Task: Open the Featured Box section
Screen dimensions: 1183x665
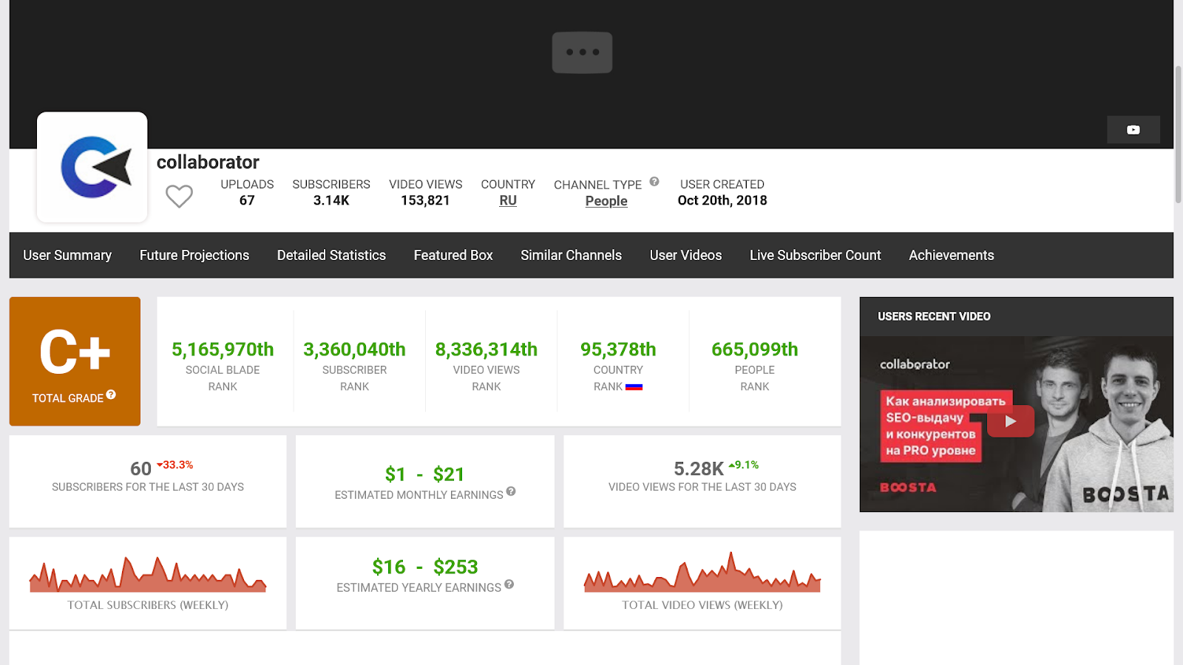Action: pos(452,255)
